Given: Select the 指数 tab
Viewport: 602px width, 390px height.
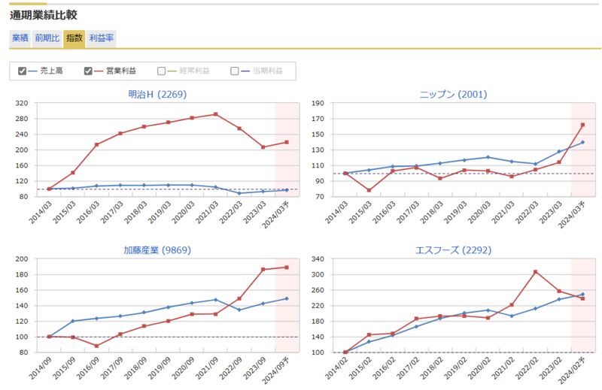Looking at the screenshot, I should [x=74, y=38].
